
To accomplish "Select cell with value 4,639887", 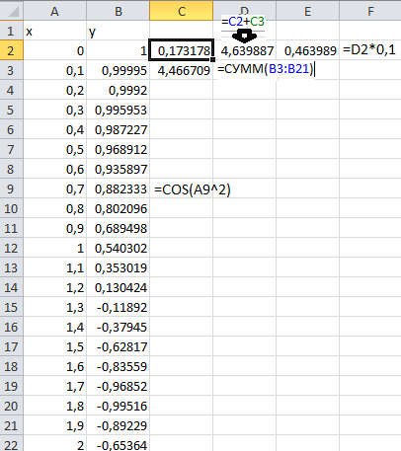I will (244, 50).
